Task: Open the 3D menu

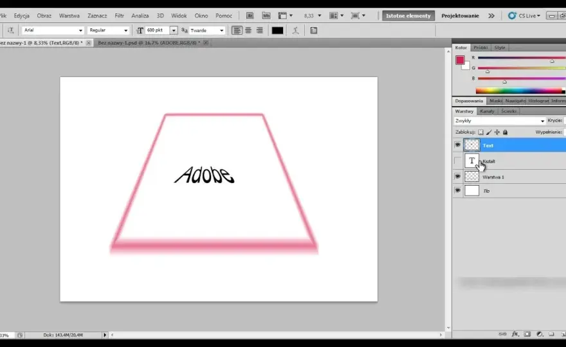Action: (x=160, y=16)
